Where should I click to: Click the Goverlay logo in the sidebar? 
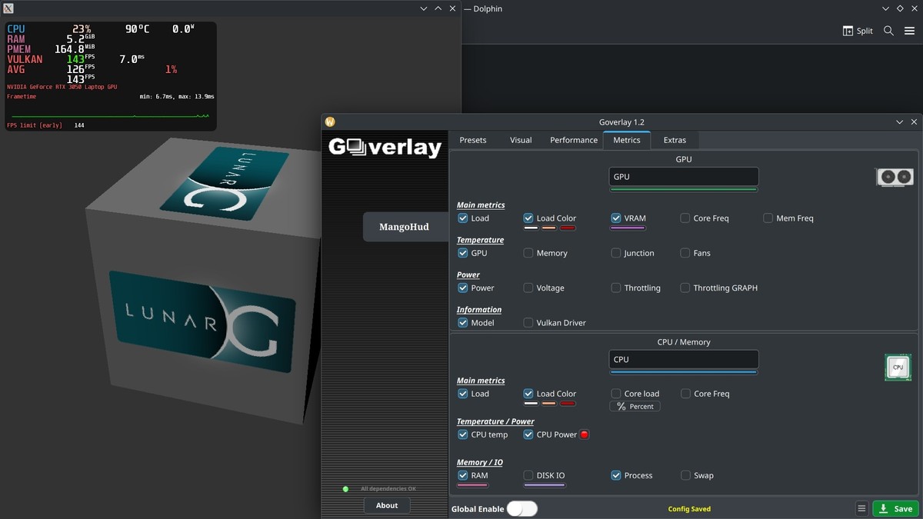click(385, 147)
